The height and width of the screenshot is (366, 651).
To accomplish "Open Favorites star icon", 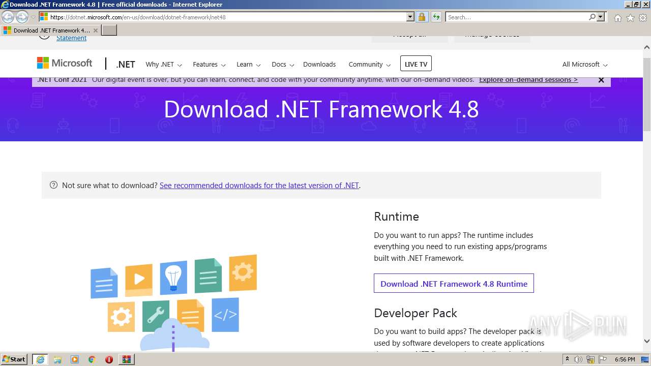I will [x=630, y=18].
